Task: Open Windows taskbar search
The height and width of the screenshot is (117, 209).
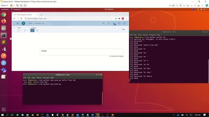Action: click(x=7, y=115)
